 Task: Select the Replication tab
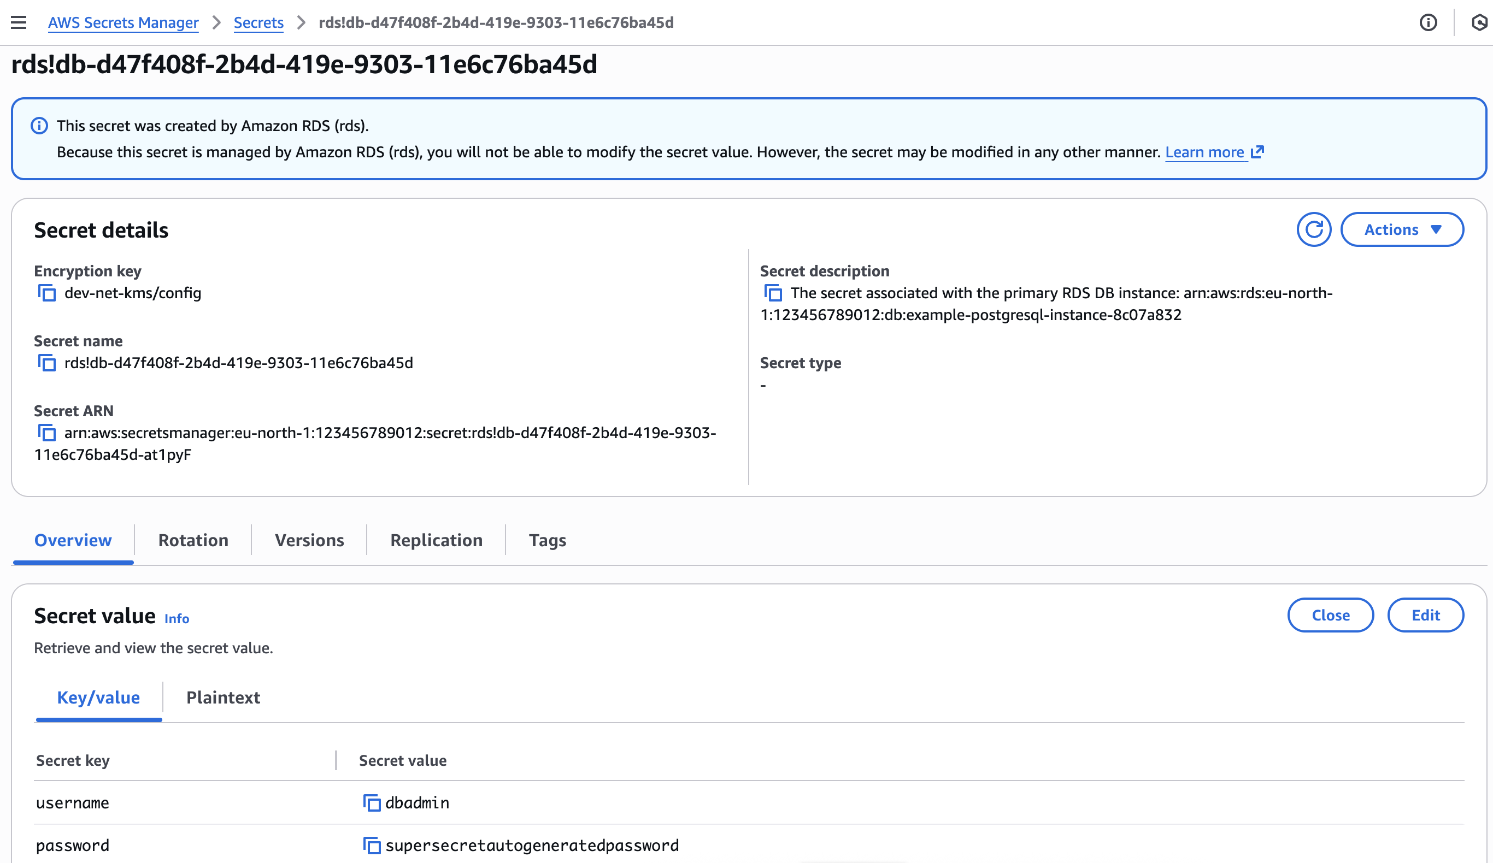(436, 540)
